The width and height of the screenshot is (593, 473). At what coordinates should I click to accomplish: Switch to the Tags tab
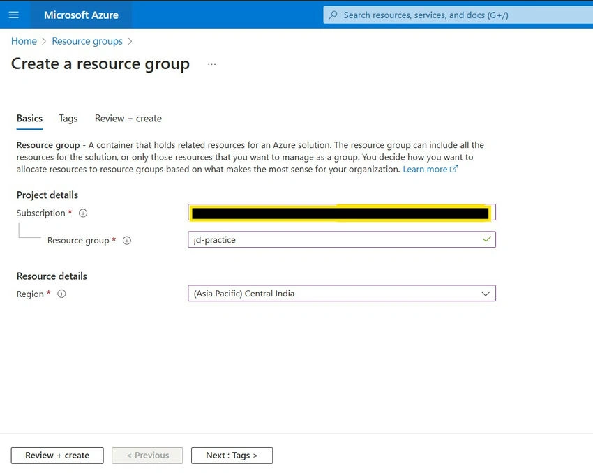(x=68, y=119)
